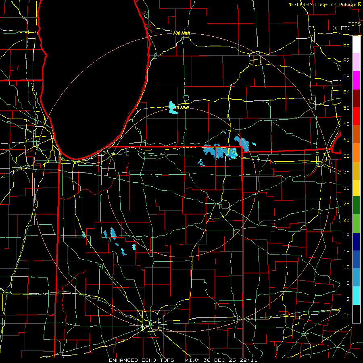This screenshot has width=363, height=363.
Task: Click the white swatch in the tops legend
Action: [356, 44]
